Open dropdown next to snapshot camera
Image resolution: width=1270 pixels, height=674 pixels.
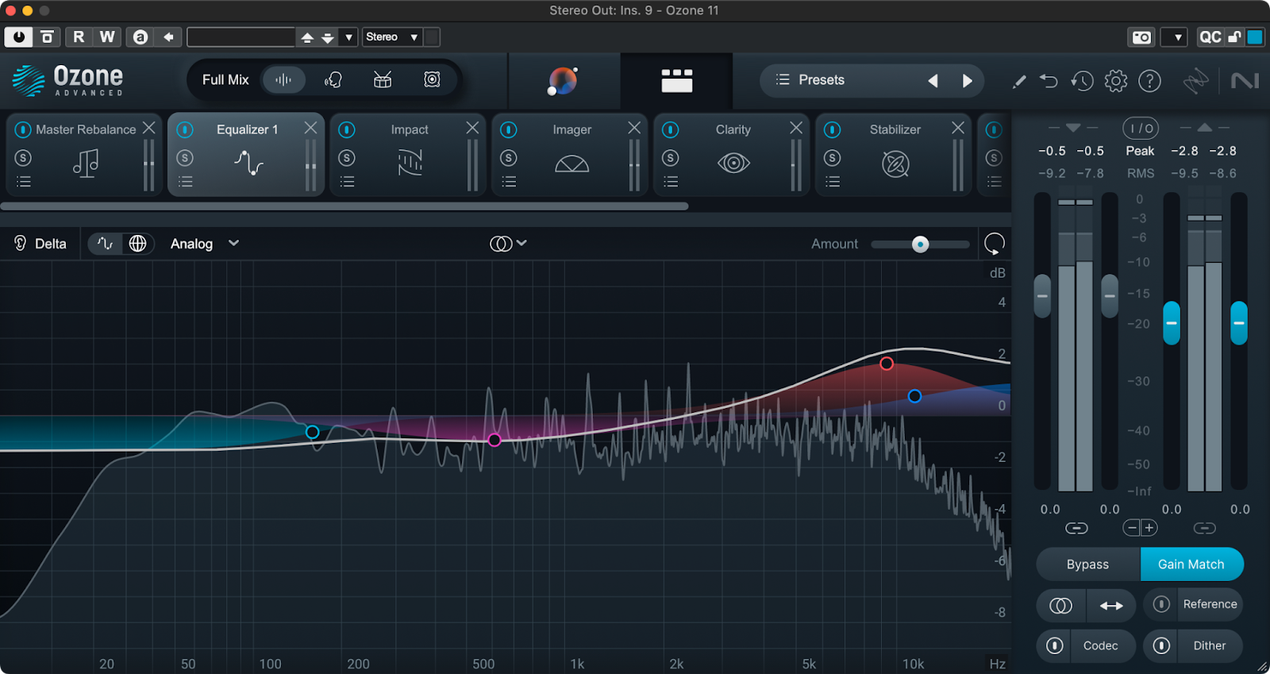pos(1174,37)
